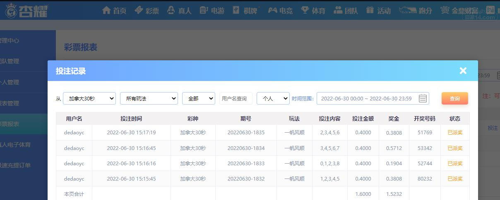The image size is (500, 200).
Task: Click the winning number 53342
Action: point(425,148)
